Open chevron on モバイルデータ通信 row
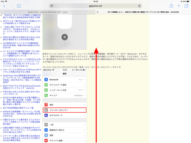The width and height of the screenshot is (191, 143). pyautogui.click(x=84, y=85)
